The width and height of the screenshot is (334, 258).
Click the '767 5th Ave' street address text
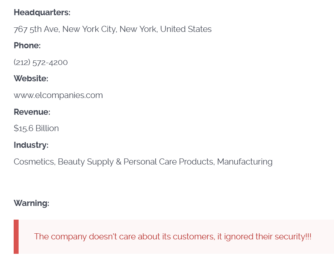36,29
